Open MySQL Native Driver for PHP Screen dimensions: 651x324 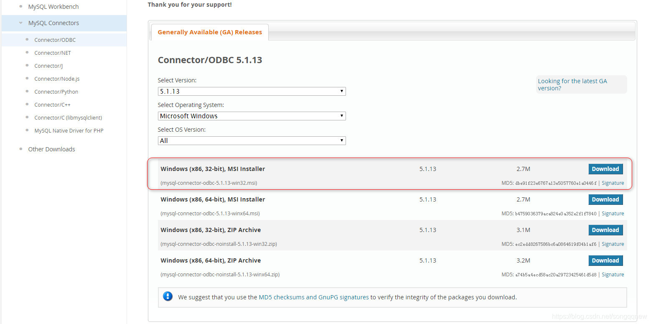pyautogui.click(x=69, y=130)
